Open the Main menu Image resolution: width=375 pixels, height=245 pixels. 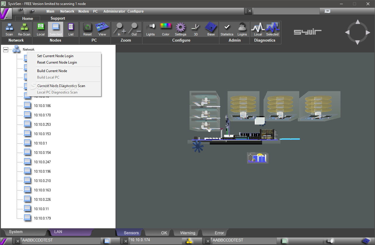[x=50, y=11]
